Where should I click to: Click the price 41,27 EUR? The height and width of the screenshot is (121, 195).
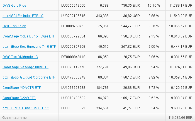tap(131, 108)
